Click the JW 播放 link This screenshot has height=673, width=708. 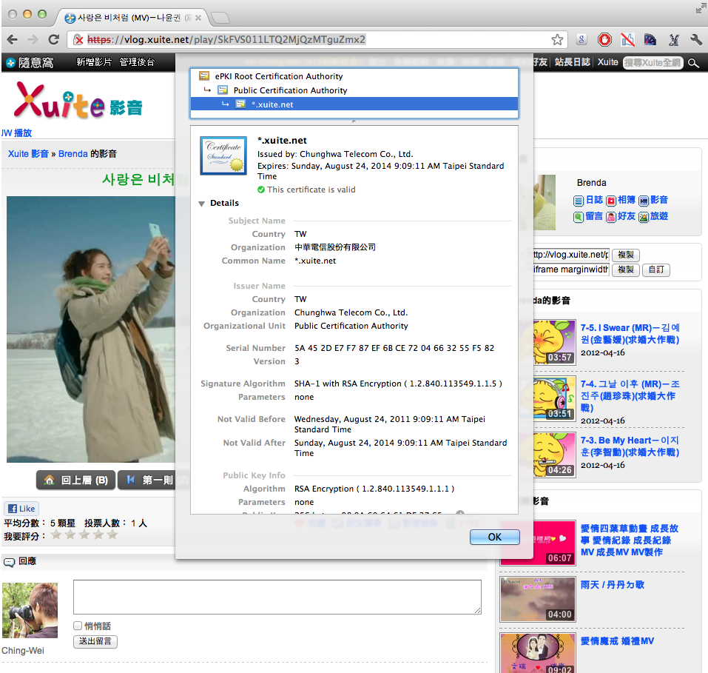(16, 133)
